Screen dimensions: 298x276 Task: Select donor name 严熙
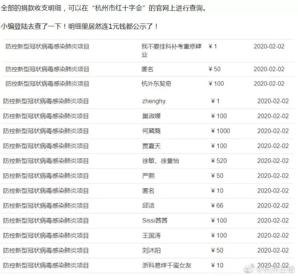(148, 176)
